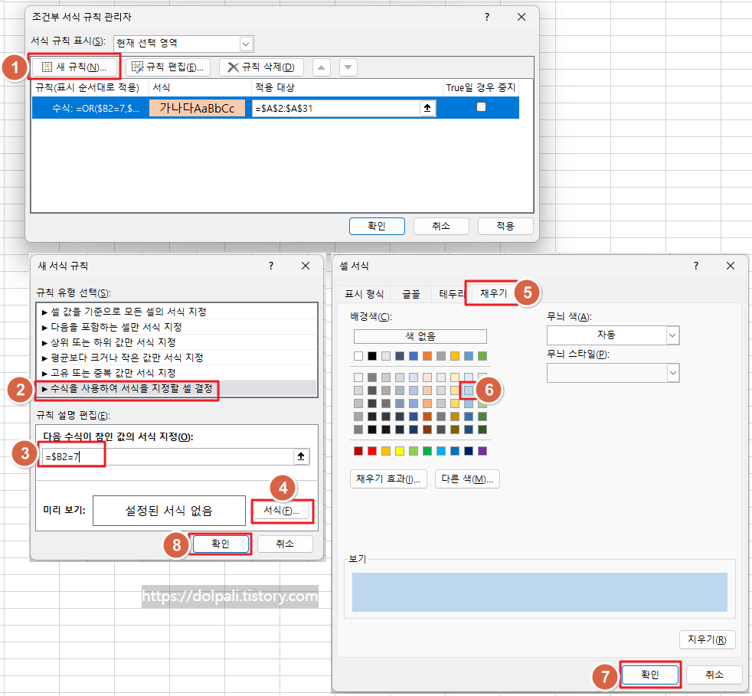
Task: Switch to the 표시 형식 tab
Action: [x=364, y=294]
